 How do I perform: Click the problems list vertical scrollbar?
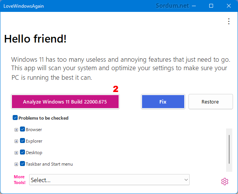click(229, 149)
